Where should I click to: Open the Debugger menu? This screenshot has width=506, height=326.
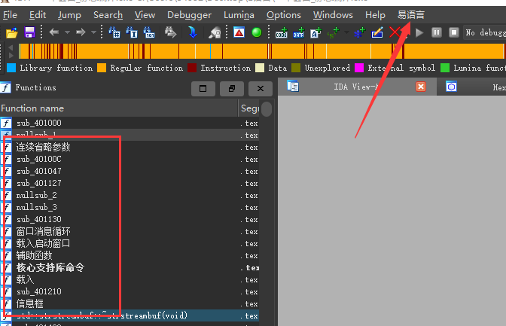[x=189, y=15]
